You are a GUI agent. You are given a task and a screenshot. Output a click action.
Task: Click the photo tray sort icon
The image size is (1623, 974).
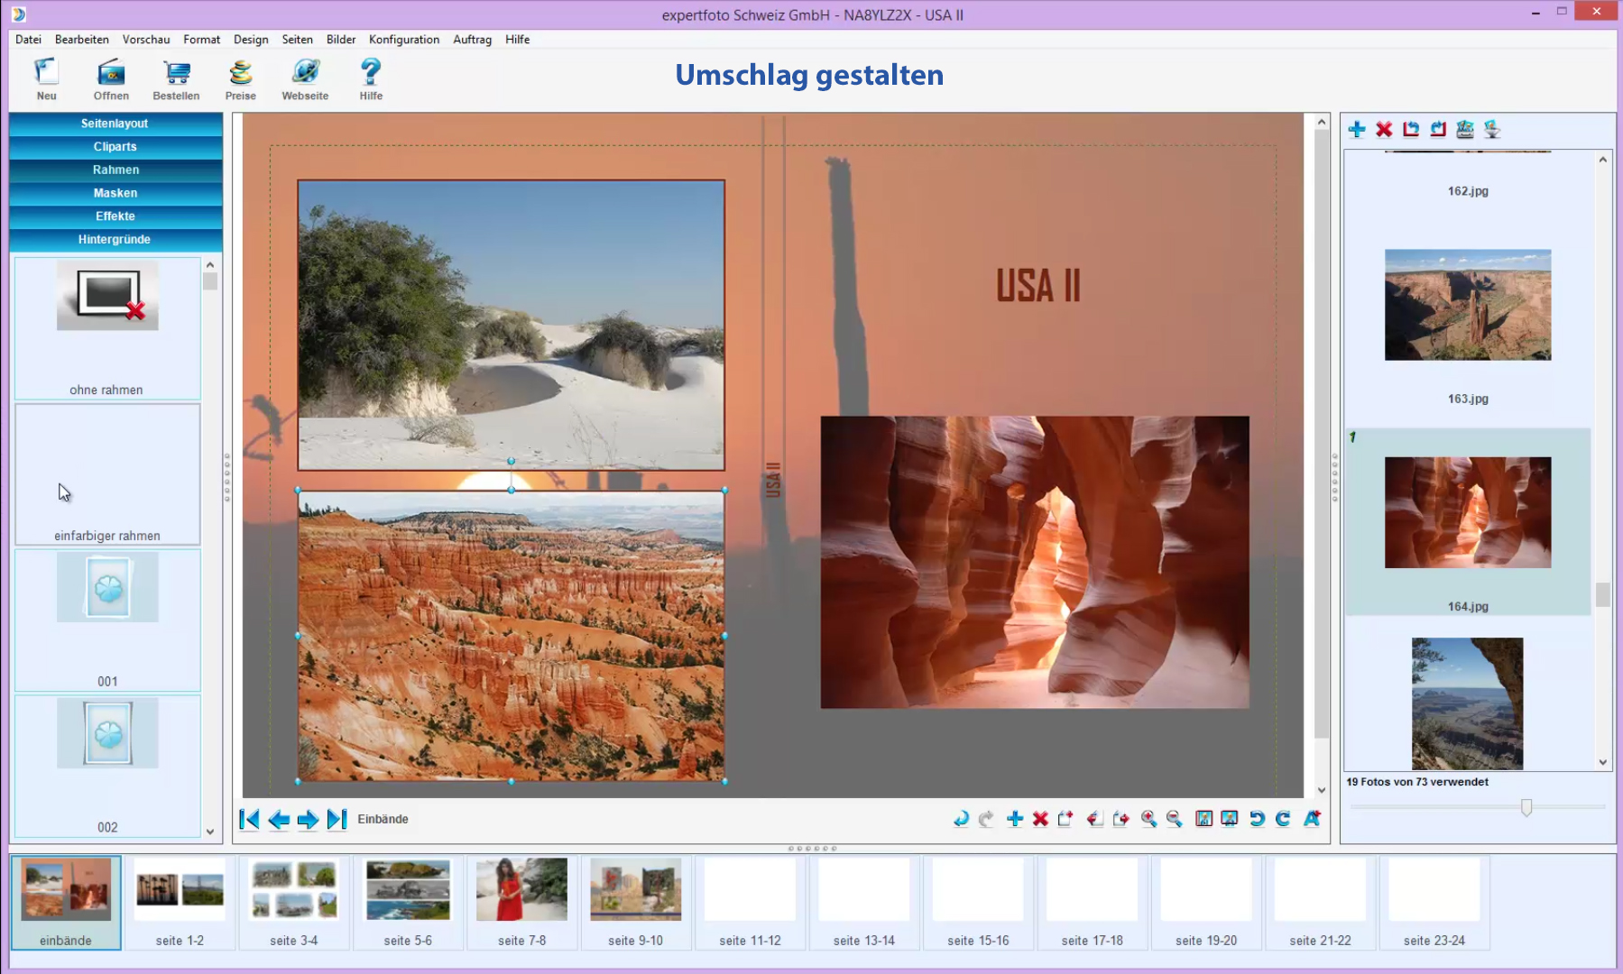tap(1465, 129)
